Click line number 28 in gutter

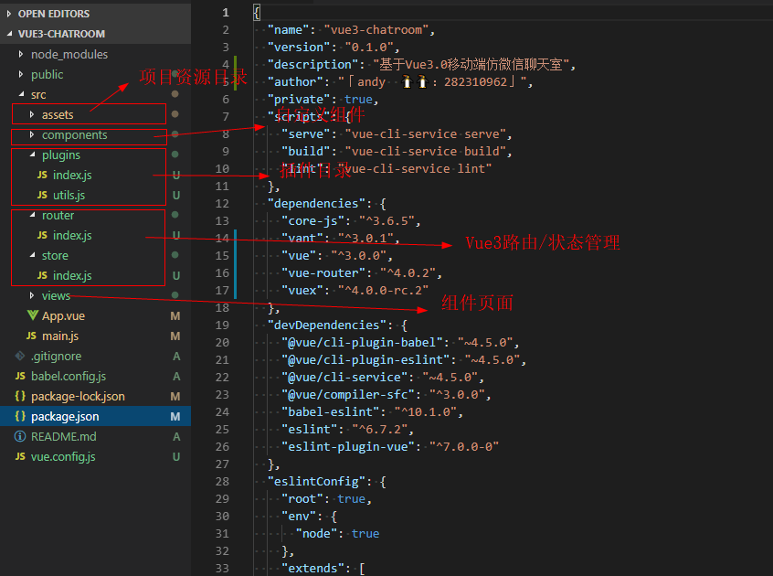coord(222,481)
